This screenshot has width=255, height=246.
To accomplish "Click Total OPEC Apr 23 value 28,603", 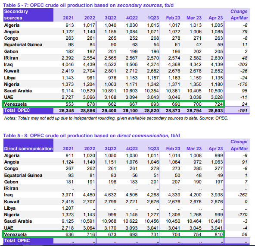I will pos(216,111).
